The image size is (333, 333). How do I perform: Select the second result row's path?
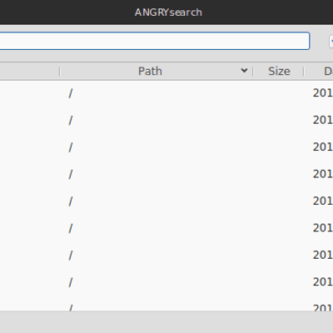point(71,121)
